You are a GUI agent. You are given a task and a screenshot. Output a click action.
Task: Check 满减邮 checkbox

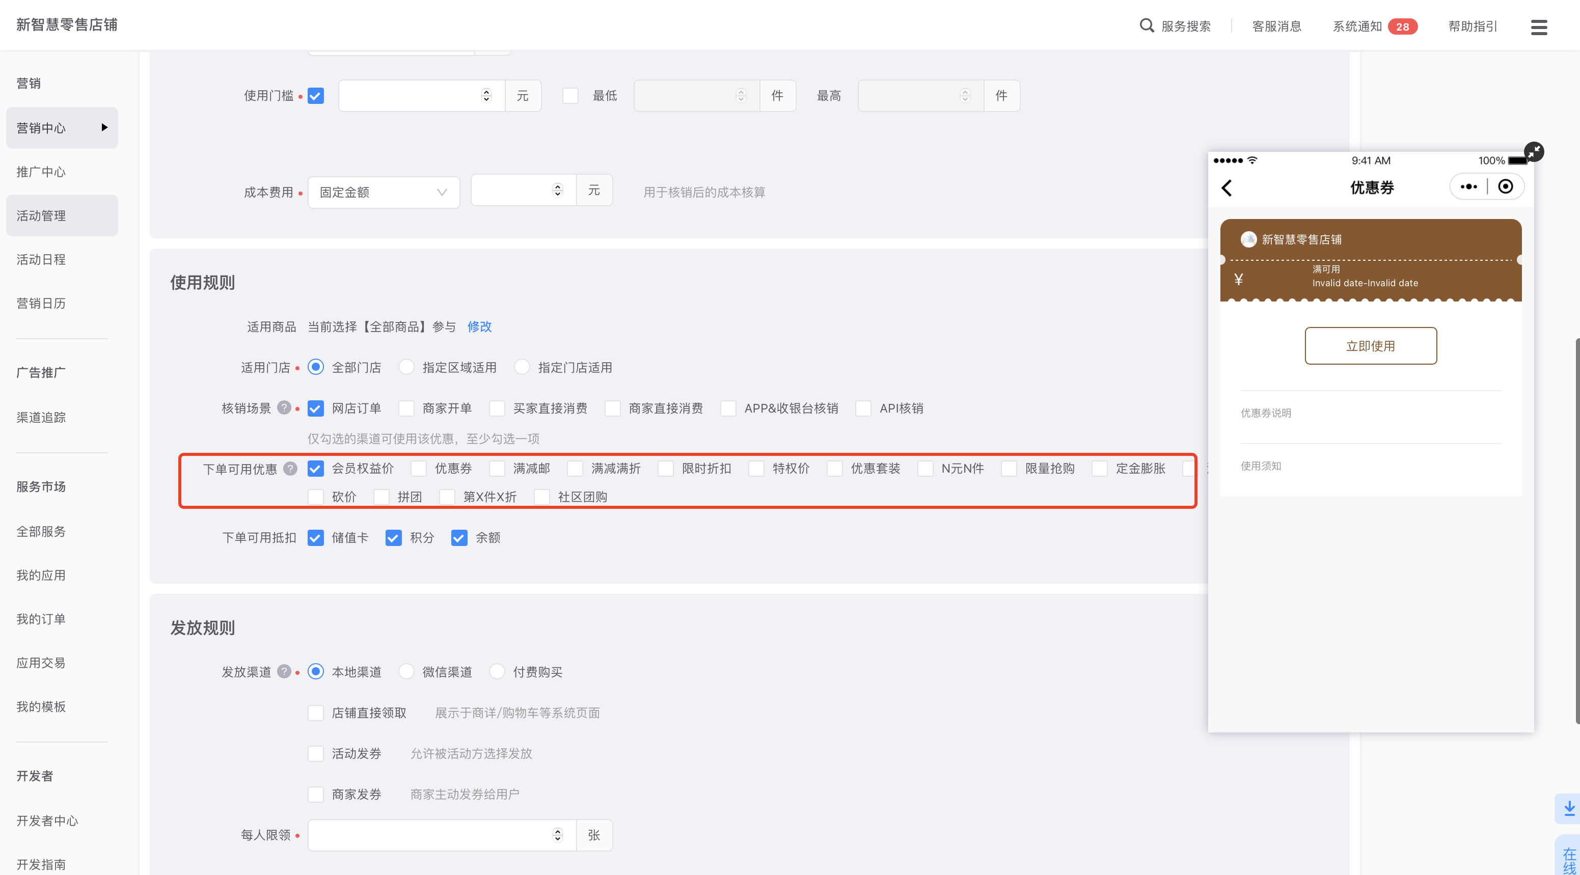tap(497, 469)
